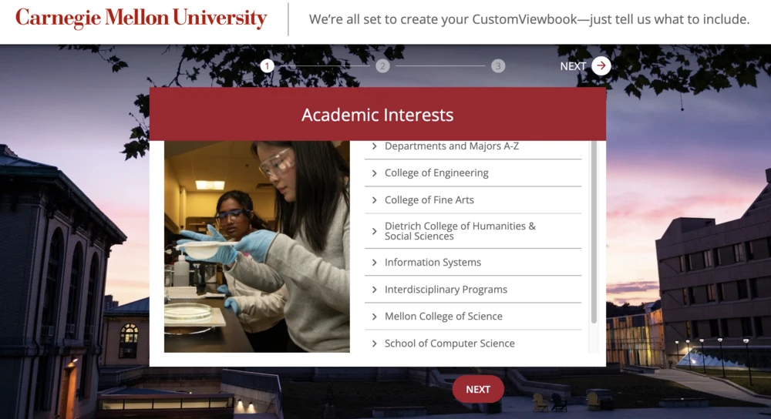This screenshot has width=771, height=419.
Task: Jump to step 2 in progress indicator
Action: [382, 65]
